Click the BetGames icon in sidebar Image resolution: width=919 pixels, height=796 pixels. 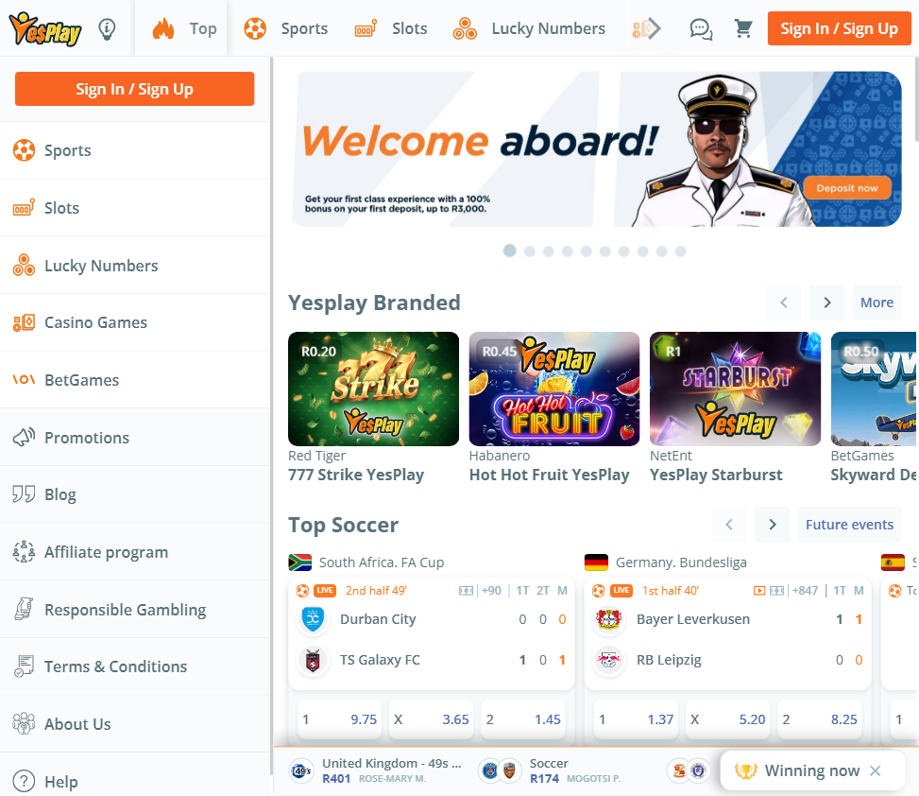point(24,379)
